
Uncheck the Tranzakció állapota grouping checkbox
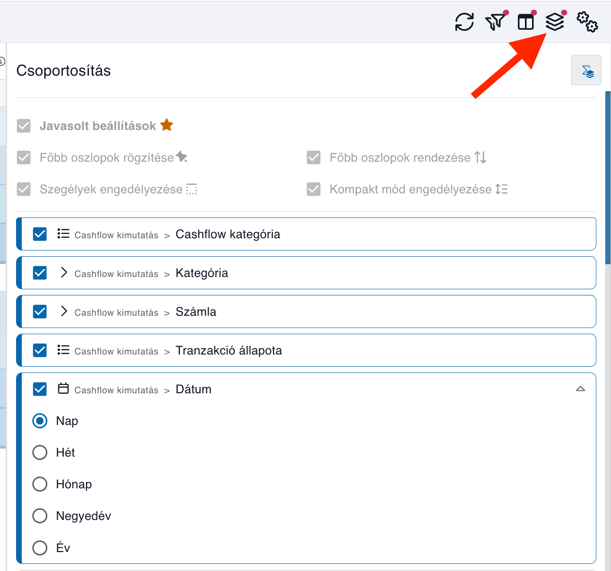pos(40,350)
